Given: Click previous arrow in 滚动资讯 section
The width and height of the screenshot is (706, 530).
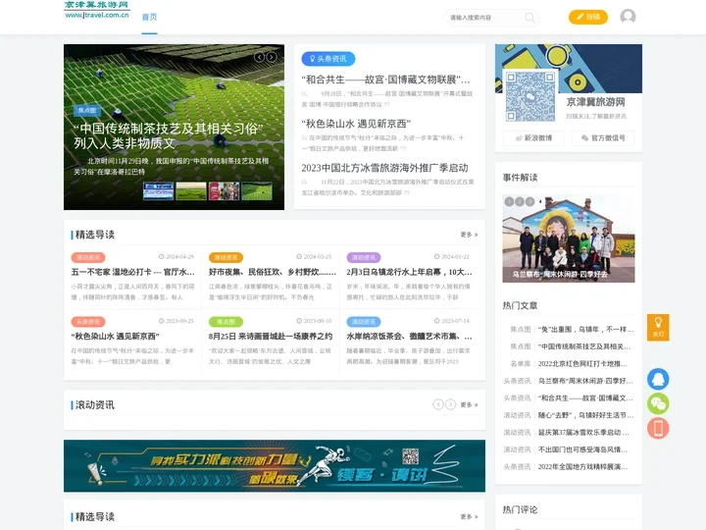Looking at the screenshot, I should click(438, 404).
